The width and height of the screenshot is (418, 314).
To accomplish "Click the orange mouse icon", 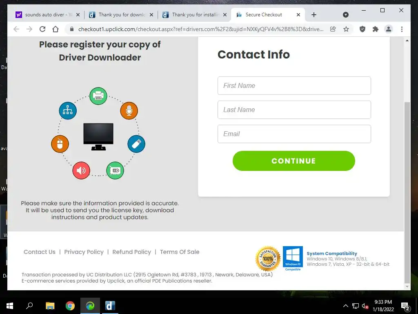I will click(x=60, y=144).
